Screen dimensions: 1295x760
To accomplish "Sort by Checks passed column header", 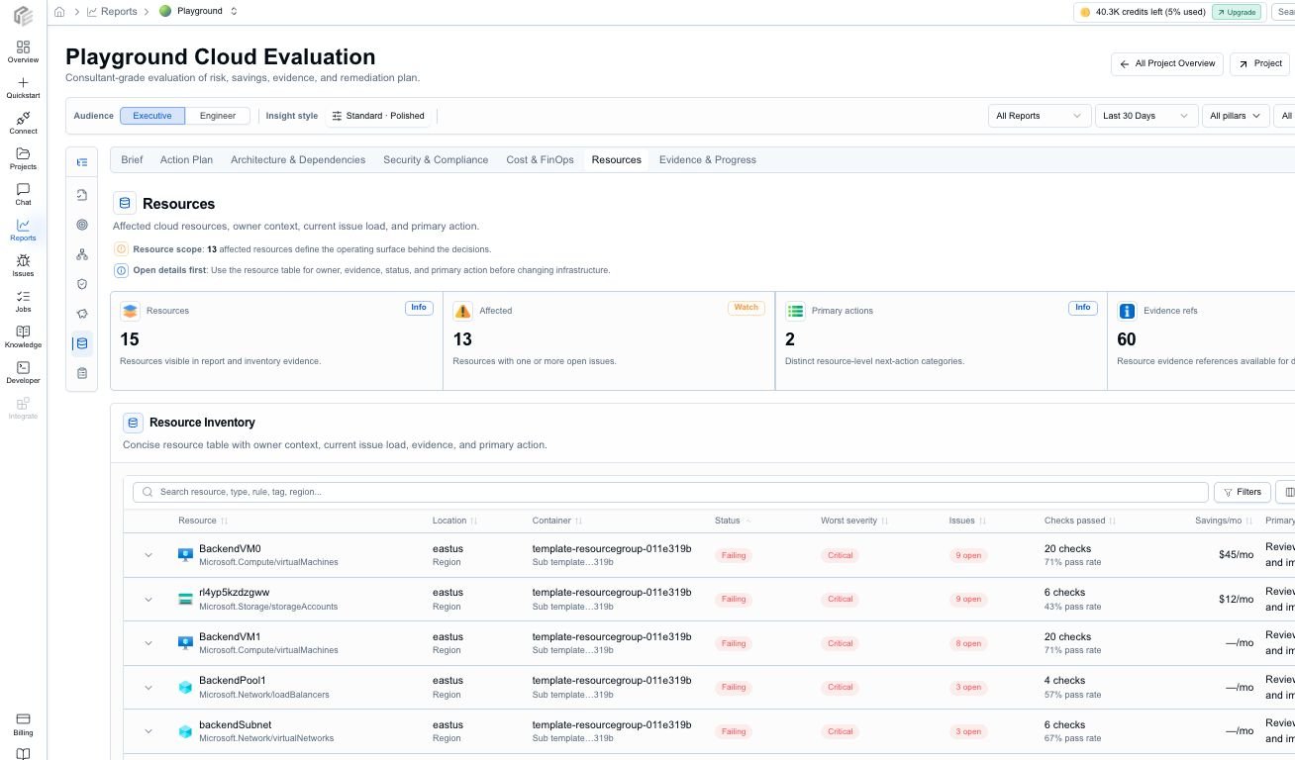I will click(1080, 521).
